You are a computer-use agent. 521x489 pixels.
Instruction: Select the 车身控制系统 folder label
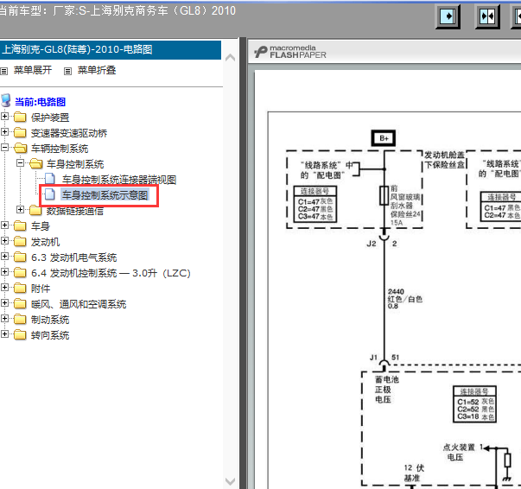point(75,164)
